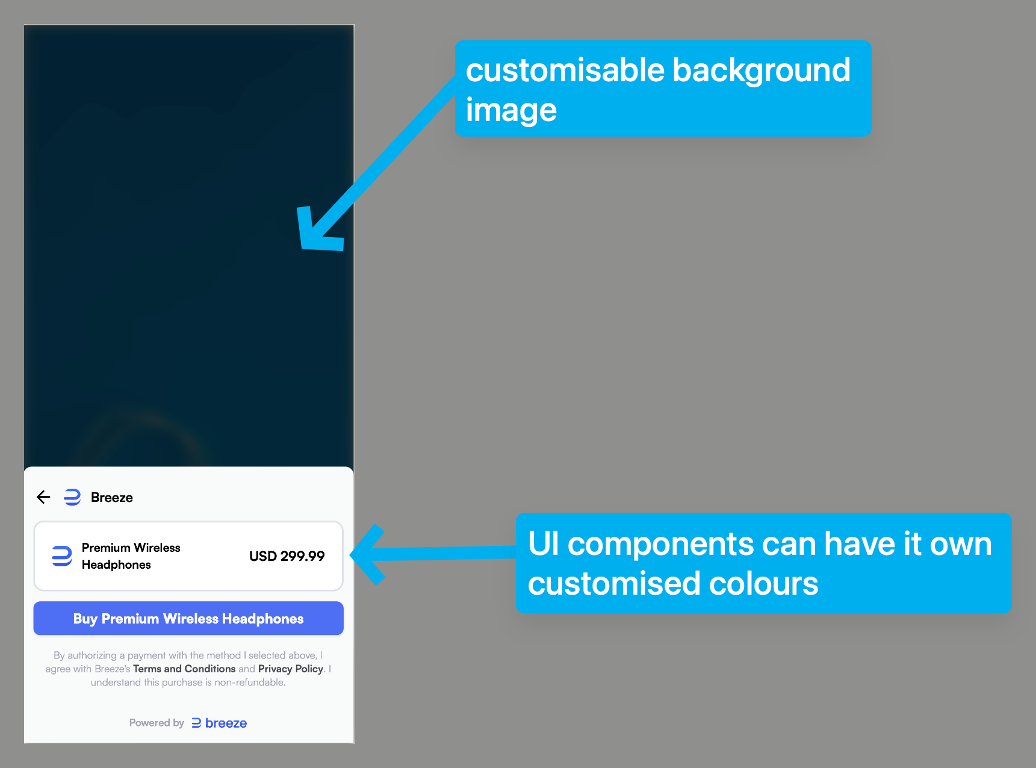Click the "understand this purchase is non-refundable" line
The image size is (1036, 768).
point(188,683)
